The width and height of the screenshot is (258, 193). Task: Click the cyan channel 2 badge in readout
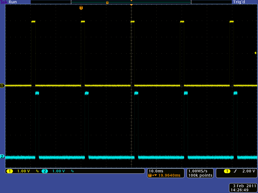[x=45, y=171]
